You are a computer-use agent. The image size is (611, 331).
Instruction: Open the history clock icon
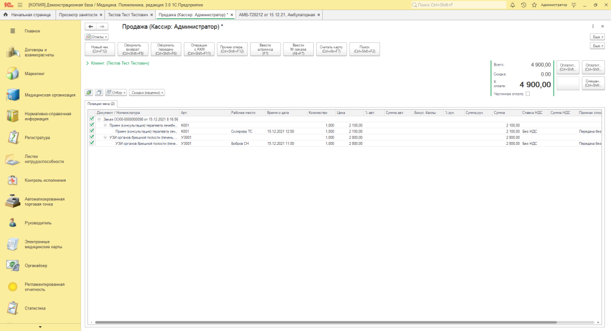523,5
